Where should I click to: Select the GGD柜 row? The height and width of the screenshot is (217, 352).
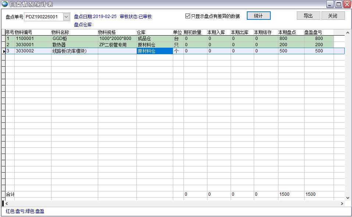tap(60, 38)
